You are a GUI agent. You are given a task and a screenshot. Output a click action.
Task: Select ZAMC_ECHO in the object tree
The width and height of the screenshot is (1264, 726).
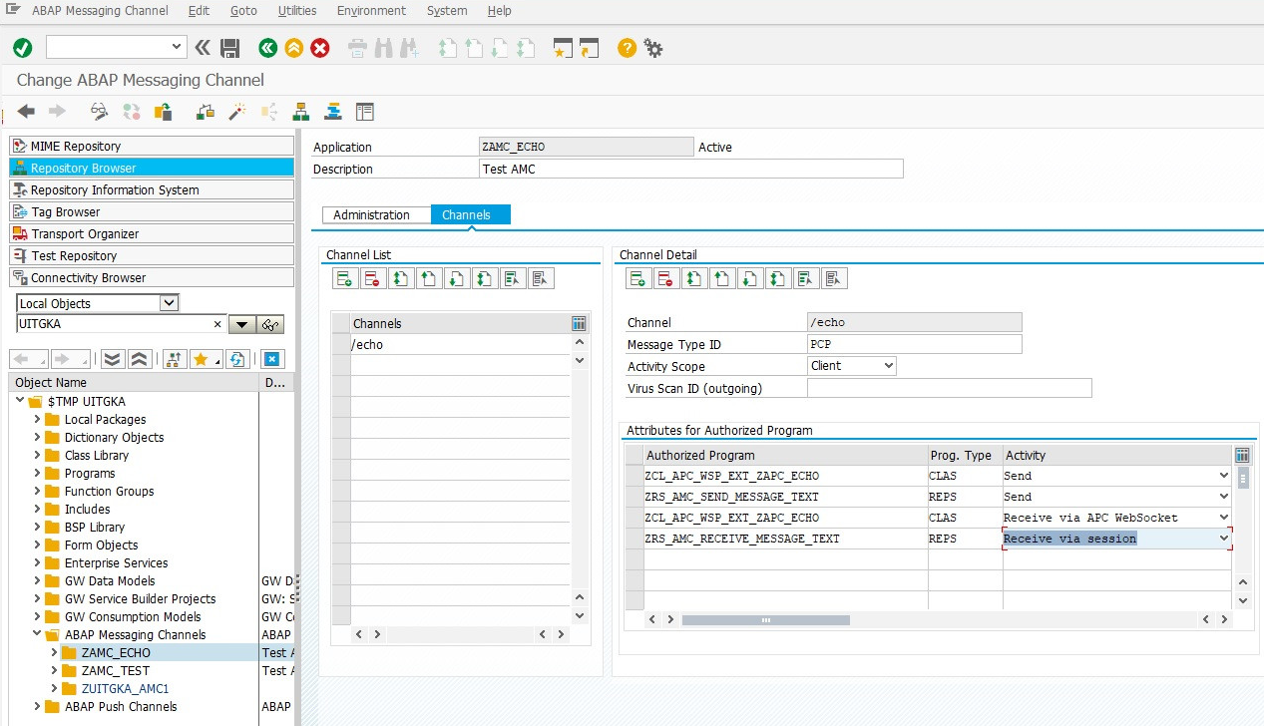(116, 653)
